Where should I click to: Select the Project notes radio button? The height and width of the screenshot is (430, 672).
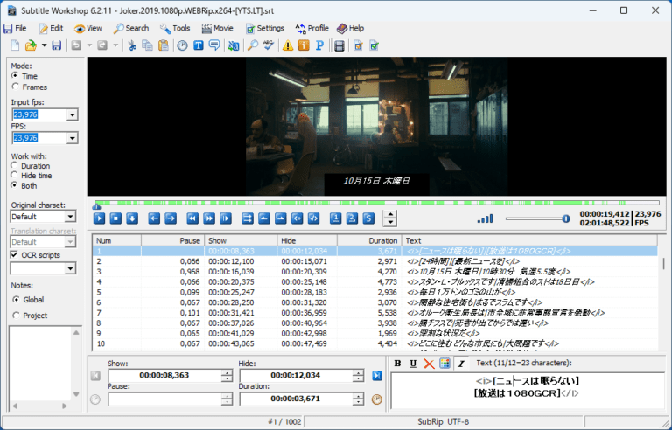pyautogui.click(x=16, y=316)
